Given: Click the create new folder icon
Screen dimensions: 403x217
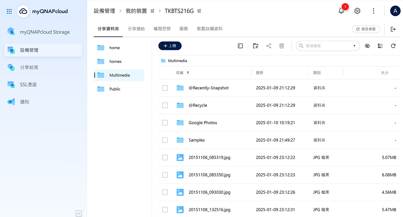Looking at the screenshot, I should pyautogui.click(x=256, y=46).
